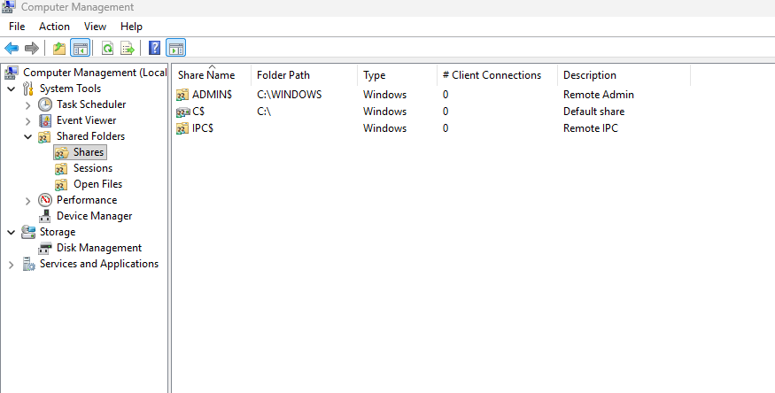
Task: Collapse the Shared Folders node
Action: tap(28, 136)
